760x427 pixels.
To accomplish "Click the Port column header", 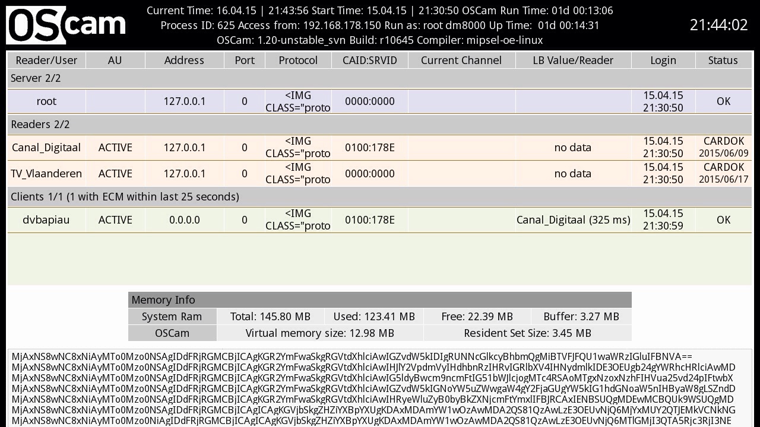I will click(244, 60).
